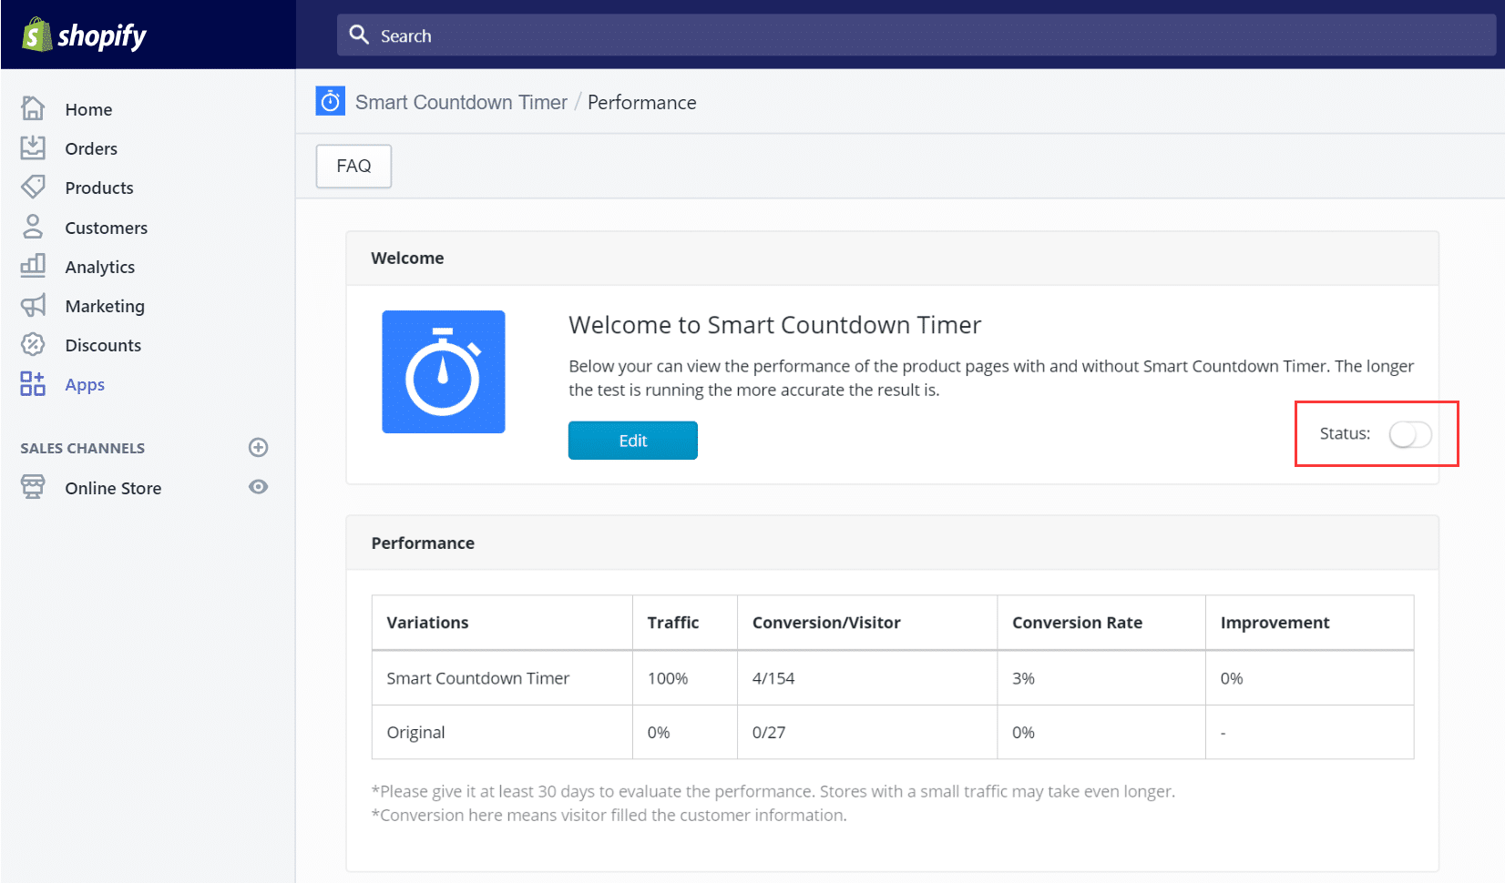
Task: Click the Apps grid icon
Action: pos(33,384)
